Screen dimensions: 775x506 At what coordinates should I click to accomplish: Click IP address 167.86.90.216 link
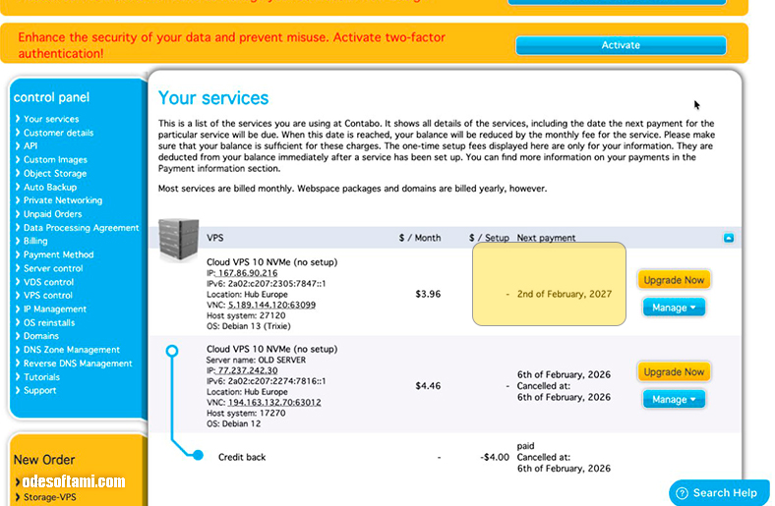pos(248,273)
